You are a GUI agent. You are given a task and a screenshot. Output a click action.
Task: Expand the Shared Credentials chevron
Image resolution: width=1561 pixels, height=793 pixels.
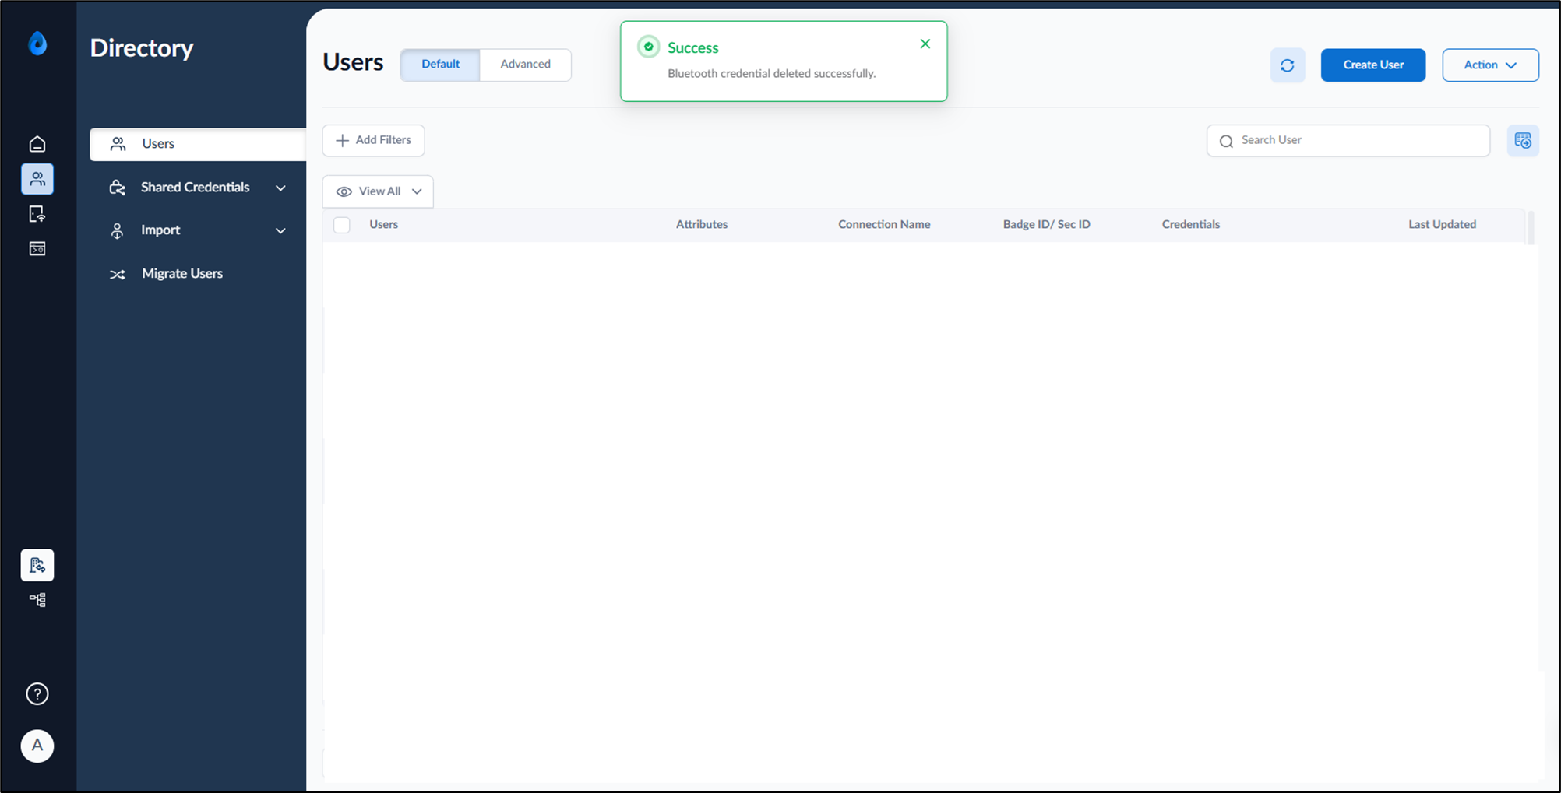pos(280,188)
